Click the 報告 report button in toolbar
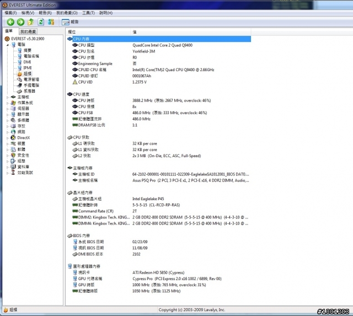The height and width of the screenshot is (316, 353). [70, 22]
